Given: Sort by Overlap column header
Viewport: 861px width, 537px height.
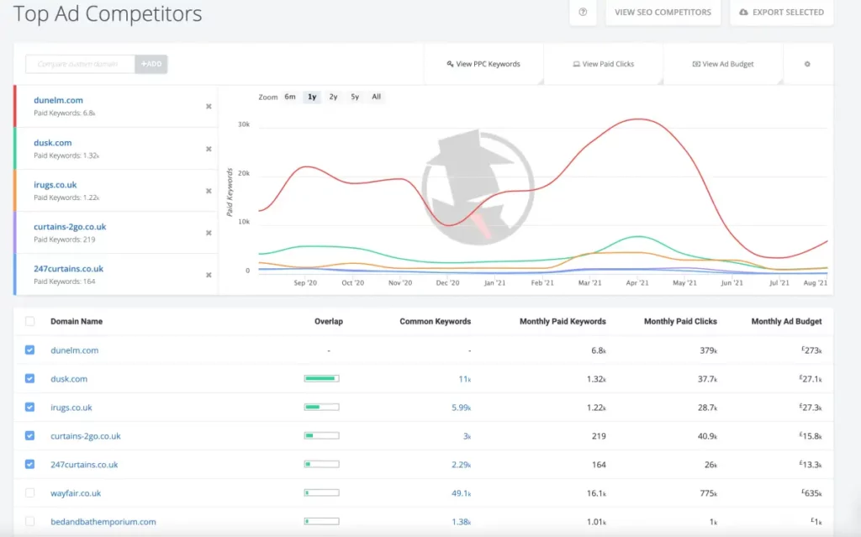Looking at the screenshot, I should (329, 321).
